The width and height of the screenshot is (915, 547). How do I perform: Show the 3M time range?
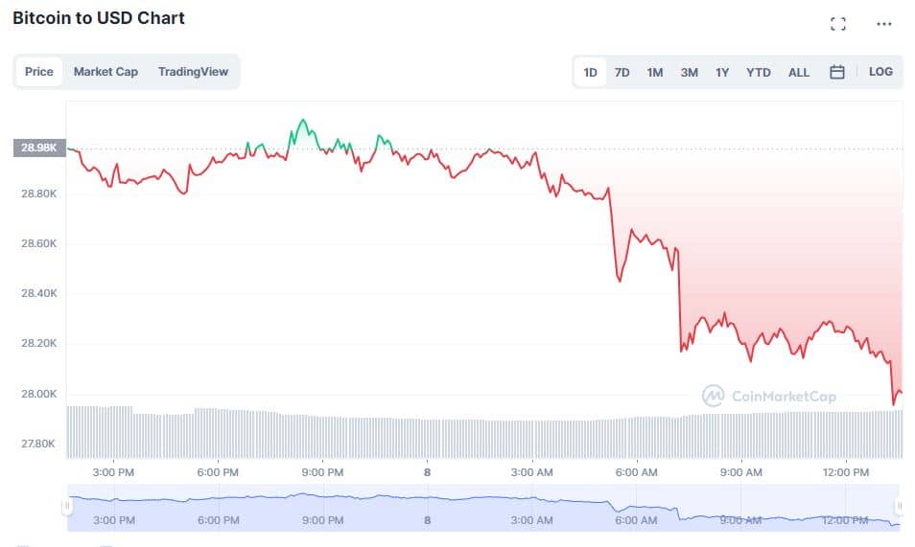click(689, 72)
